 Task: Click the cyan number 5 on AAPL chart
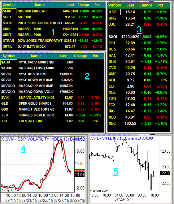click(116, 172)
